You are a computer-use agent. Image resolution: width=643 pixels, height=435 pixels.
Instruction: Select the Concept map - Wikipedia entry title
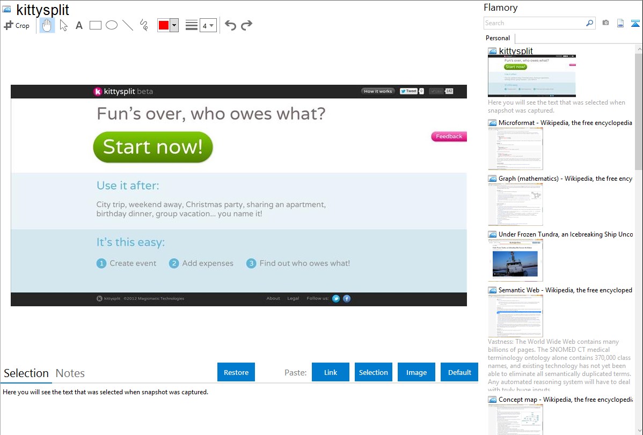click(566, 399)
